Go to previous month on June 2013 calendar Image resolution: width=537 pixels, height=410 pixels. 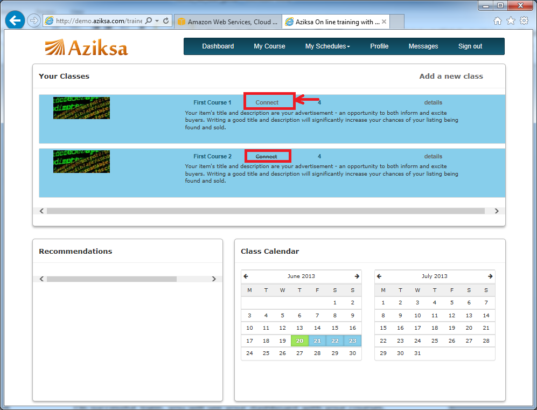click(246, 276)
